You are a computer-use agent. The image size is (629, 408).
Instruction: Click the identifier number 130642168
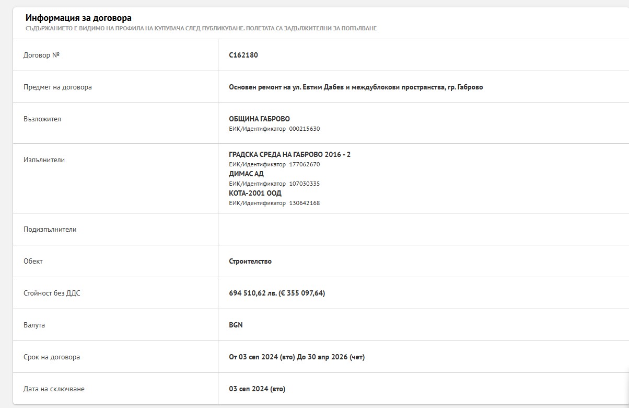click(304, 203)
